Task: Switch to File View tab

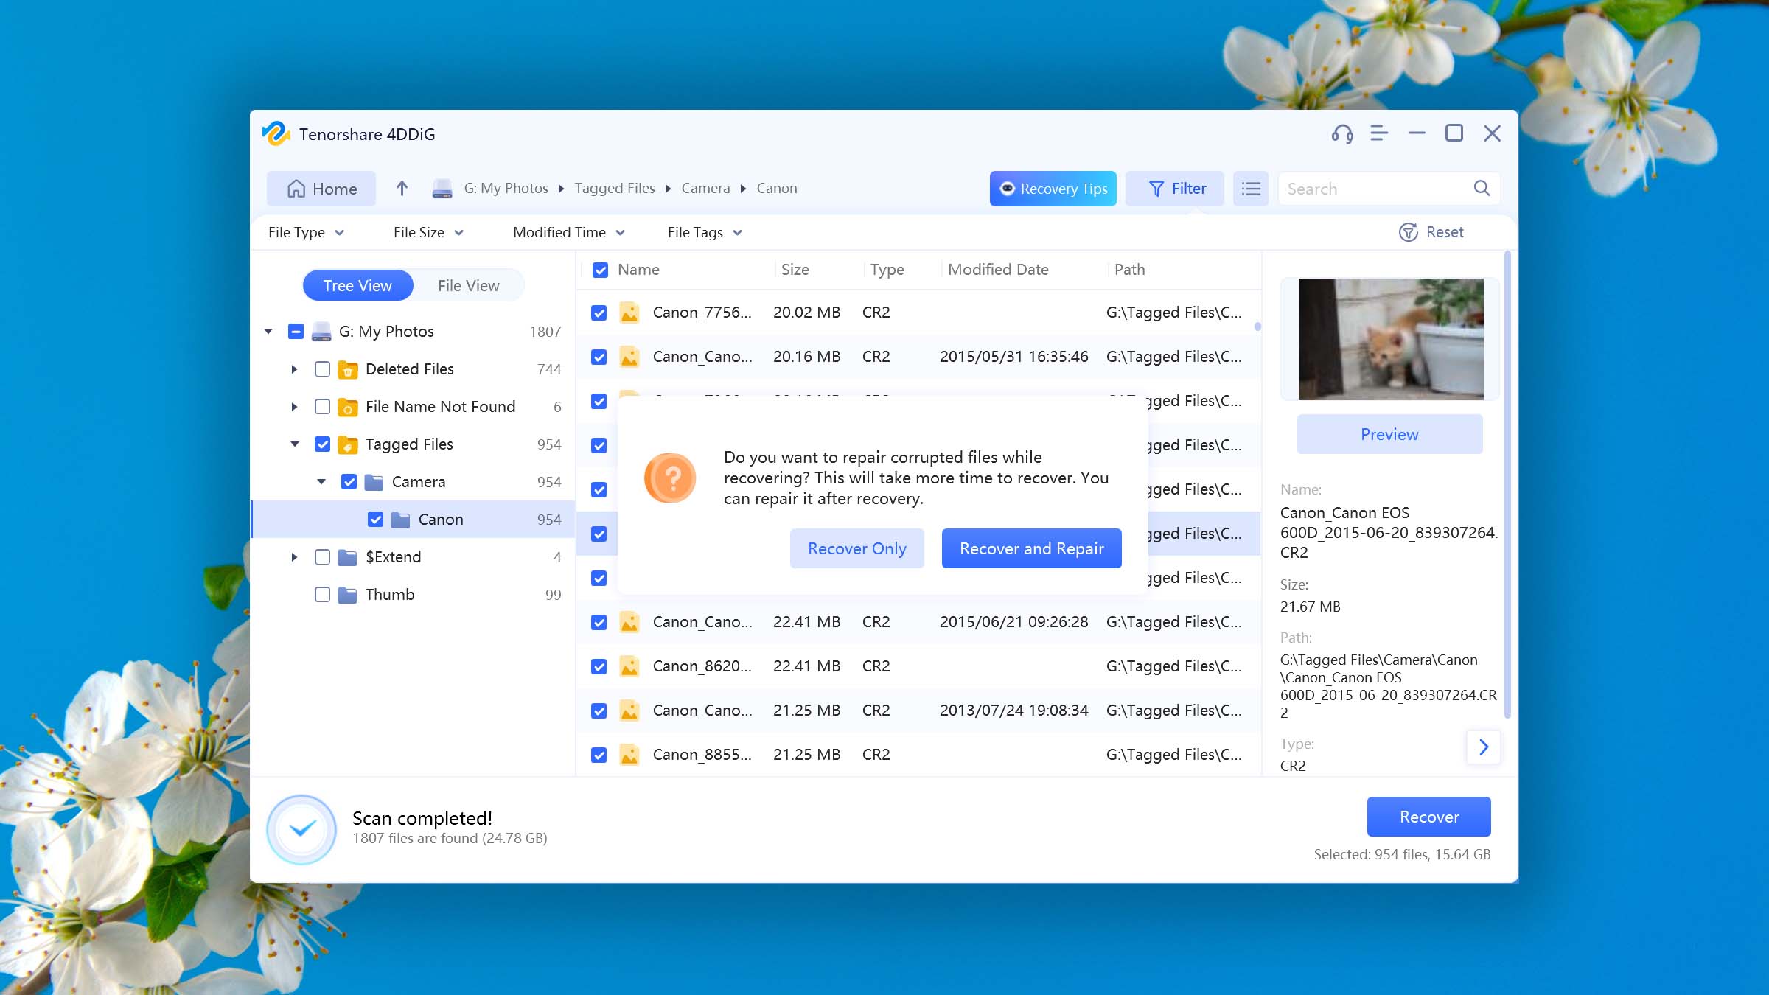Action: pos(469,286)
